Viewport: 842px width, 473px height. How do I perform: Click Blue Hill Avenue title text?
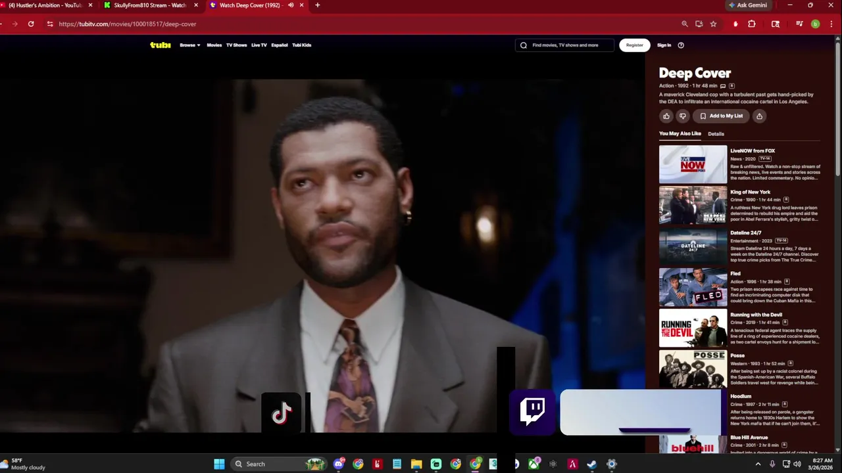coord(749,438)
